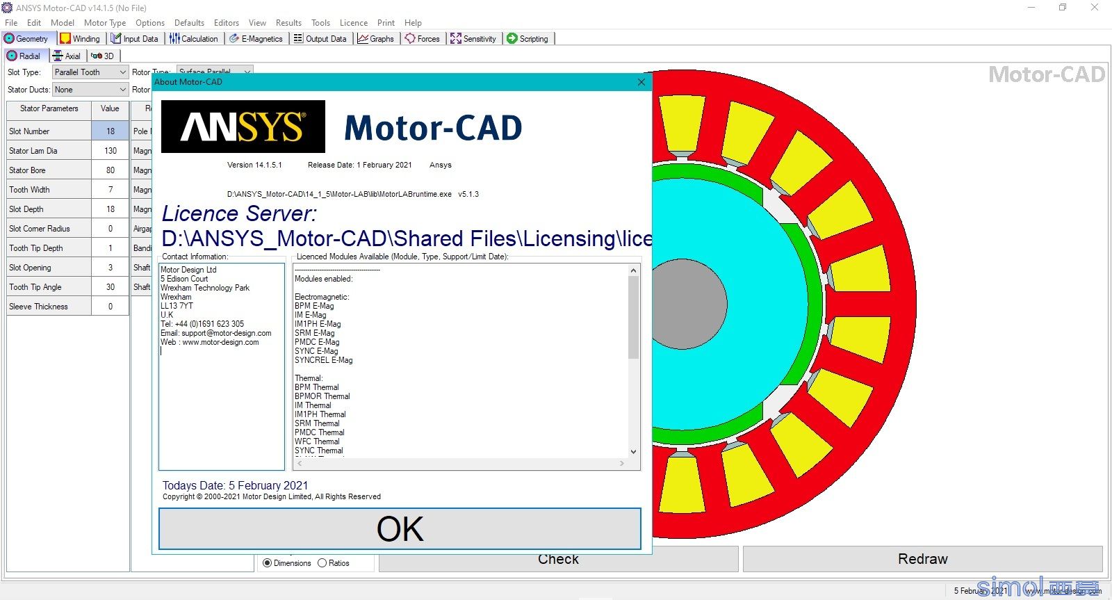Open the Graphs tab
1112x600 pixels.
(x=376, y=39)
